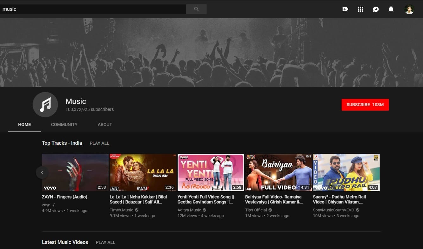The height and width of the screenshot is (249, 423).
Task: Subscribe to the Music channel
Action: [x=365, y=105]
